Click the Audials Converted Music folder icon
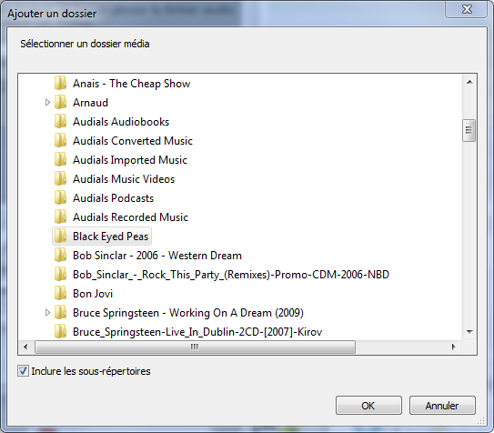 [x=60, y=141]
